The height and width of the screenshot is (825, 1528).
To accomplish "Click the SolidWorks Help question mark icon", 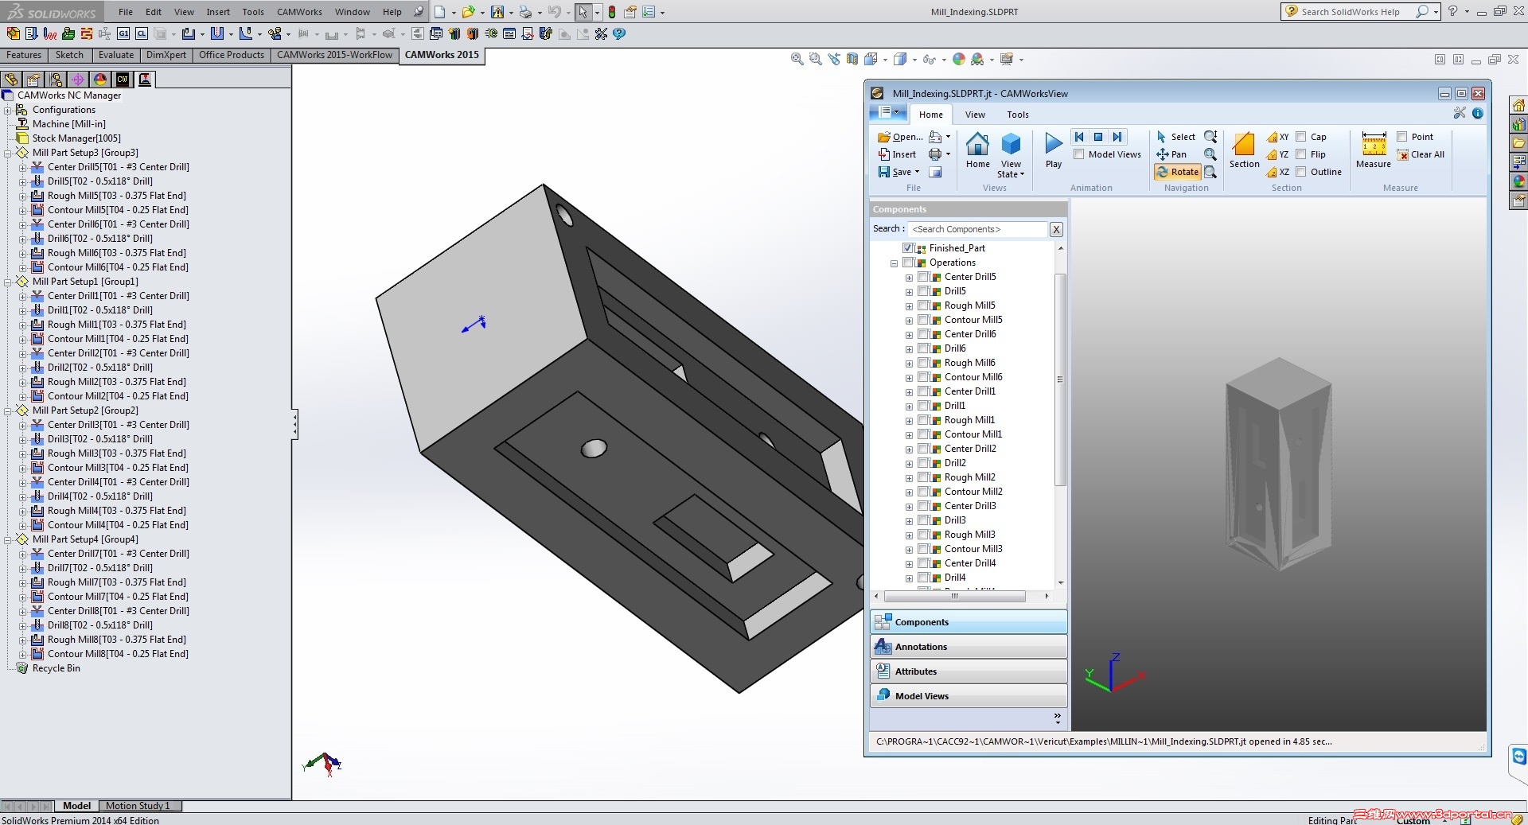I will pyautogui.click(x=1452, y=11).
